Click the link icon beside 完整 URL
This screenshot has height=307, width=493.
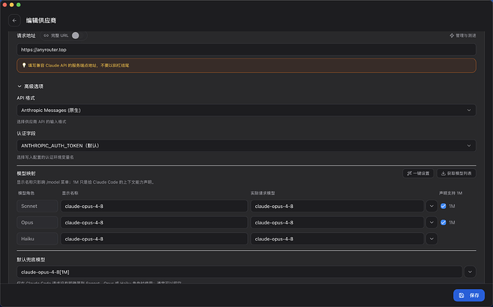(x=46, y=36)
